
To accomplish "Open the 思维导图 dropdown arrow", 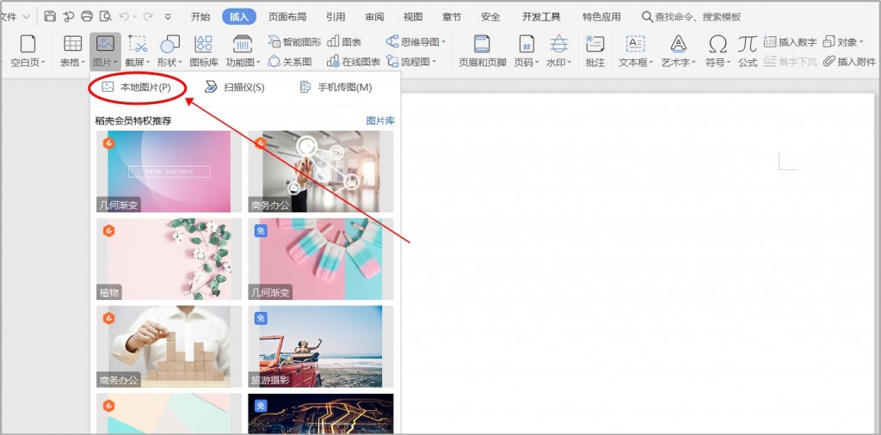I will 443,42.
